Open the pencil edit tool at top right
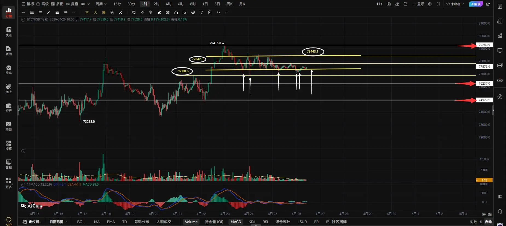506x226 pixels. pos(397,4)
